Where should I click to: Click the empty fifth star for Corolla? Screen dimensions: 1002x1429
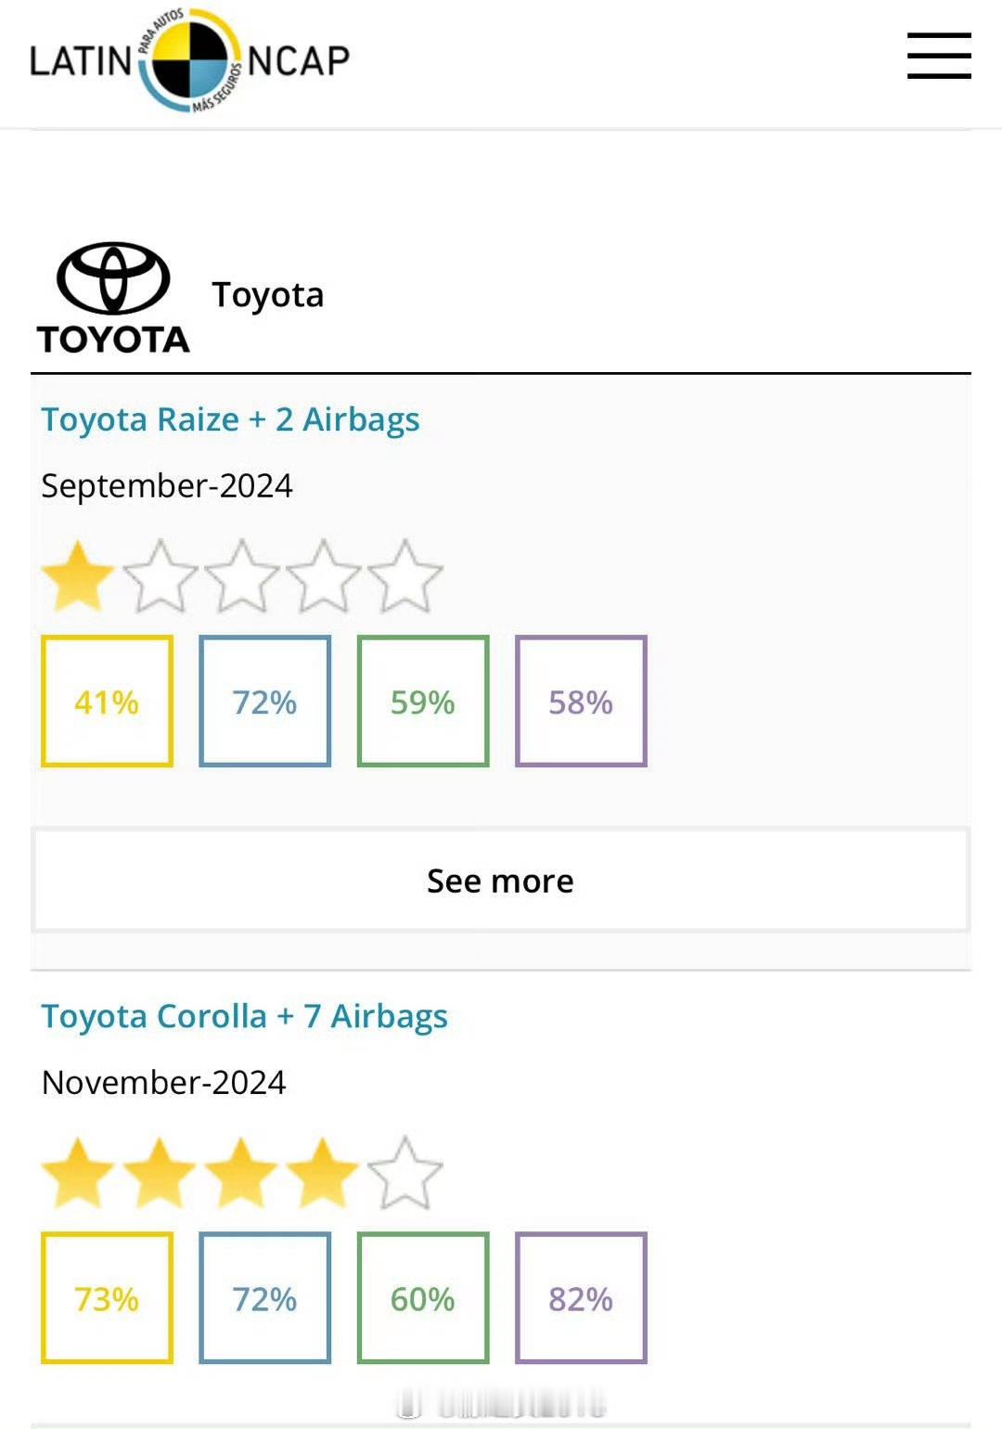[x=405, y=1173]
